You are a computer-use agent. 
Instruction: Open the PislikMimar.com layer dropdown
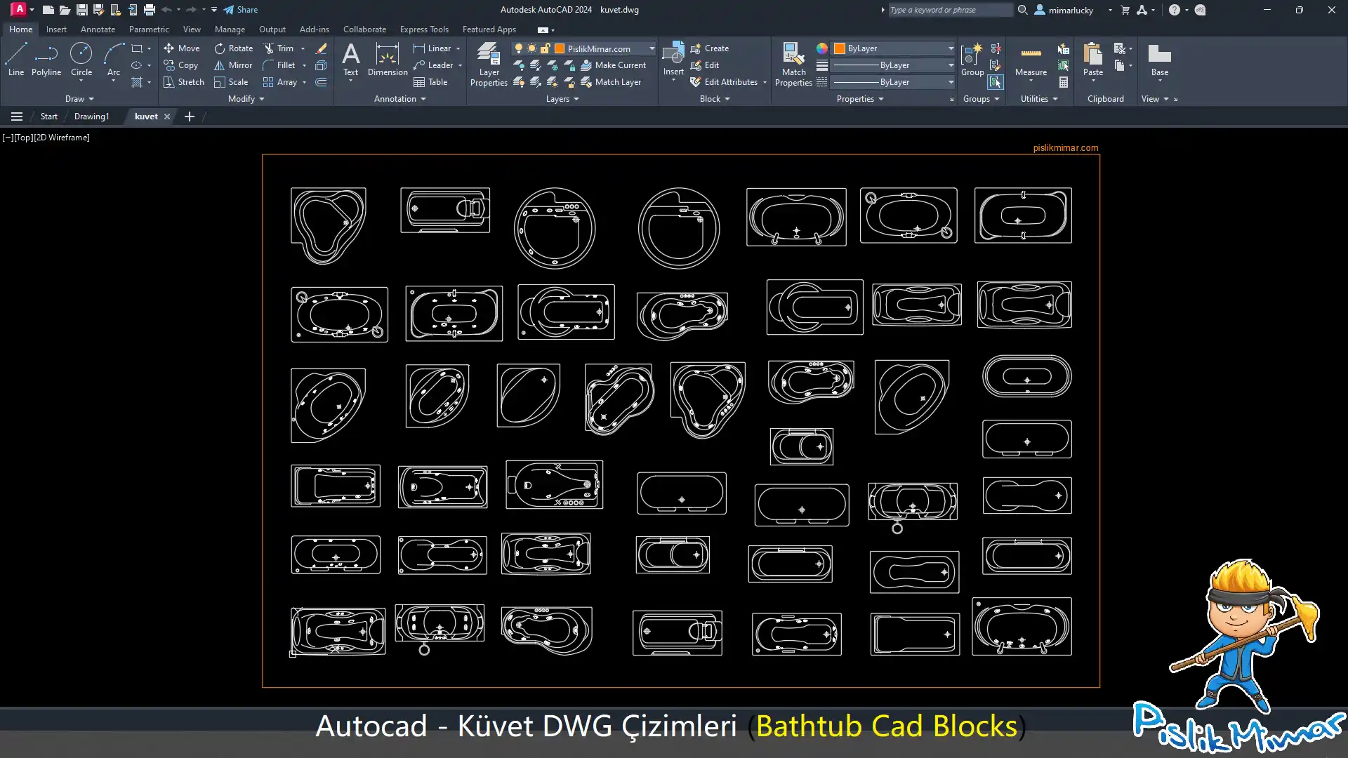652,48
